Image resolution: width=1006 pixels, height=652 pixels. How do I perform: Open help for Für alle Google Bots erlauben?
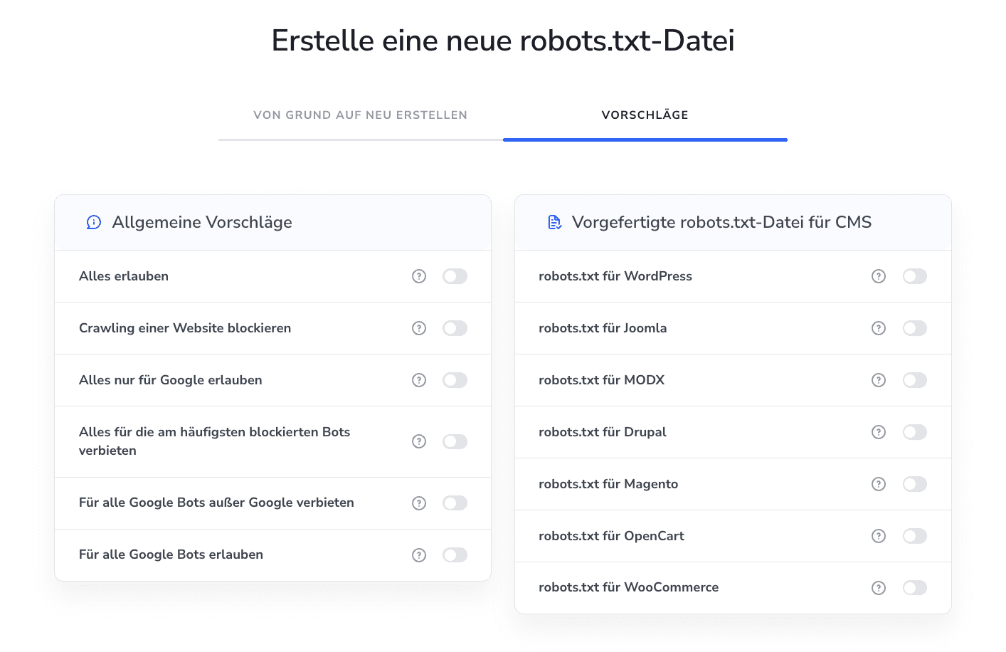pos(418,554)
